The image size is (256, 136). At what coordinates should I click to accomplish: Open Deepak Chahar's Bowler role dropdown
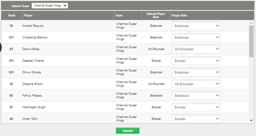(196, 61)
